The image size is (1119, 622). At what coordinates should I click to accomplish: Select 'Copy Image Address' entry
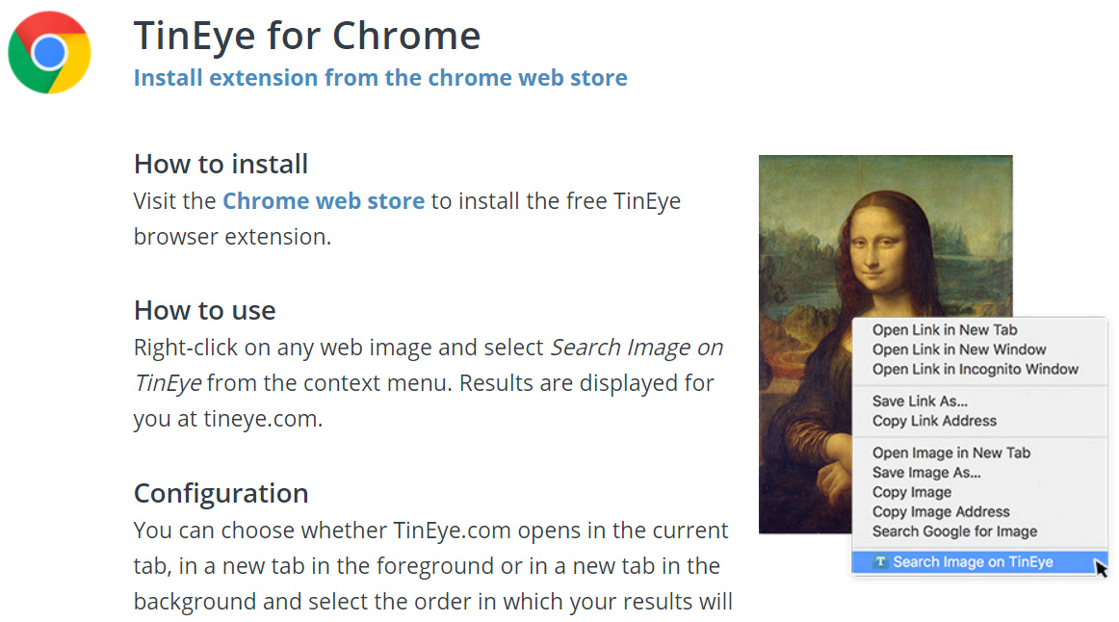point(941,512)
